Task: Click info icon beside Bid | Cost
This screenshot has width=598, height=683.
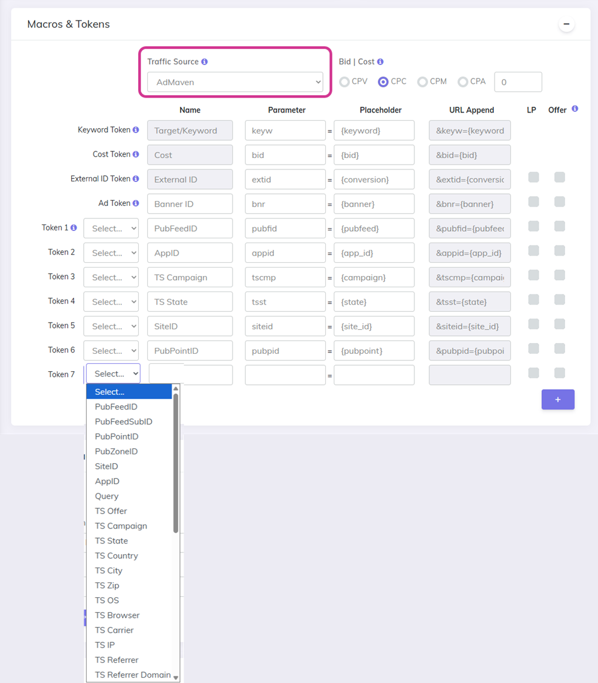Action: (380, 62)
